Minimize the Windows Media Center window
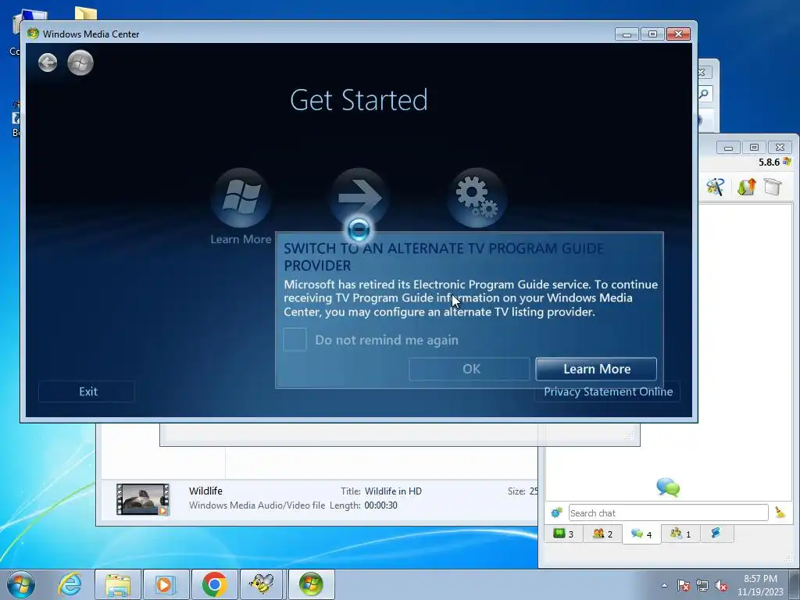This screenshot has height=600, width=800. point(627,34)
